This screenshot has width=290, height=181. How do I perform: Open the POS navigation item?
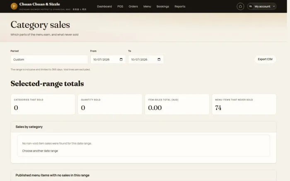(120, 7)
